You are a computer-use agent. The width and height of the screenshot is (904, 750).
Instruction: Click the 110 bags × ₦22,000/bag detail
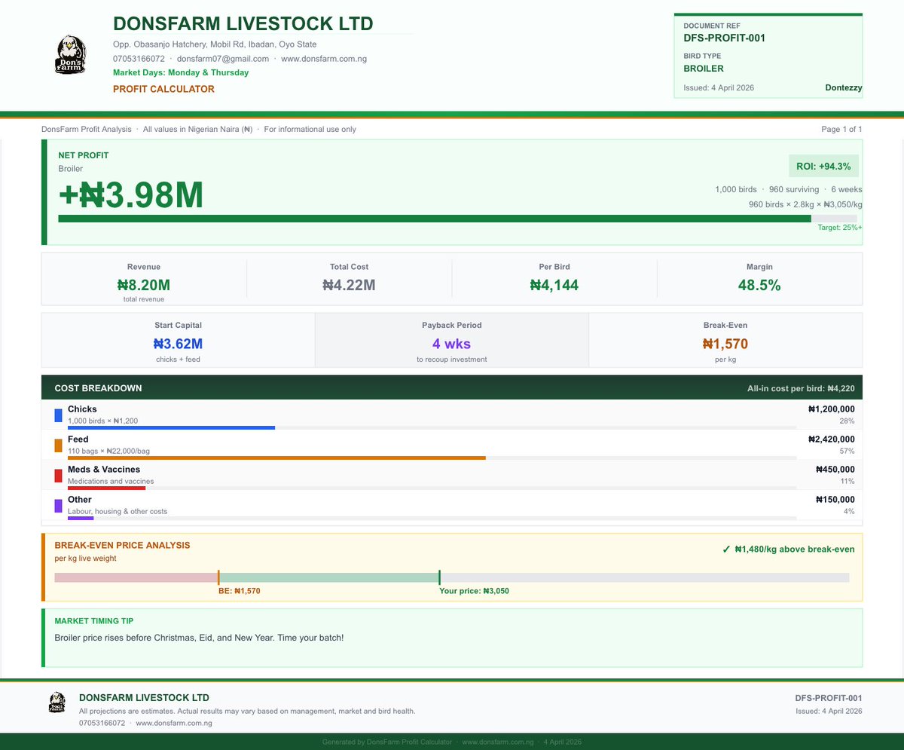click(108, 451)
